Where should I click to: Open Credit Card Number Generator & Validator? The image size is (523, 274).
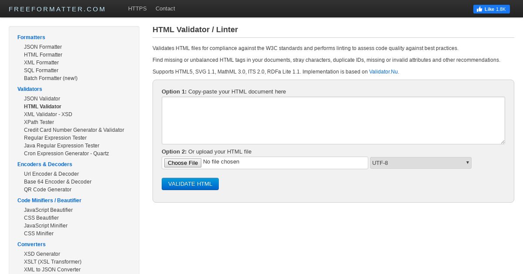pyautogui.click(x=74, y=130)
